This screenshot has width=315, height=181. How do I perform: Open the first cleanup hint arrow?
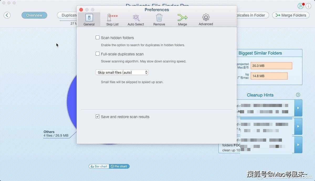pyautogui.click(x=298, y=108)
